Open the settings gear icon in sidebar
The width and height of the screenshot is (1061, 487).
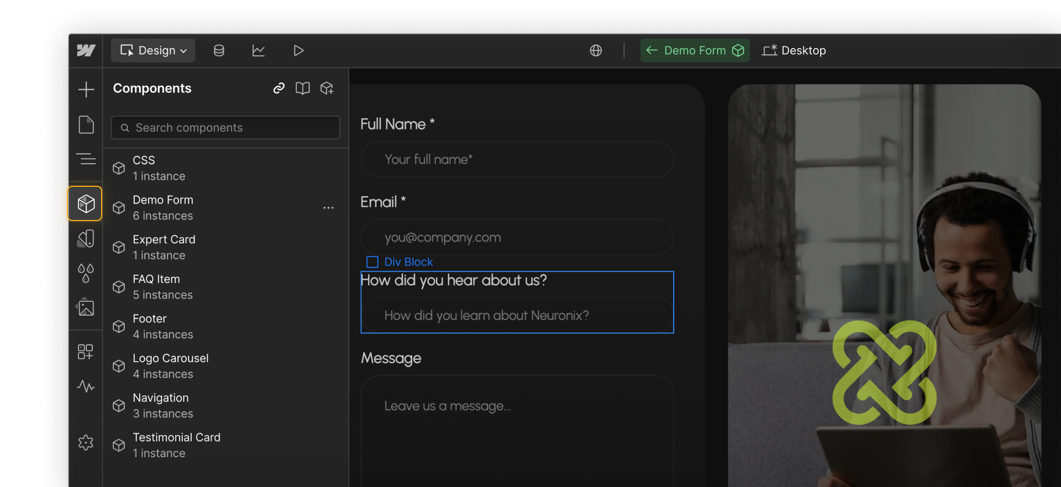click(x=86, y=442)
